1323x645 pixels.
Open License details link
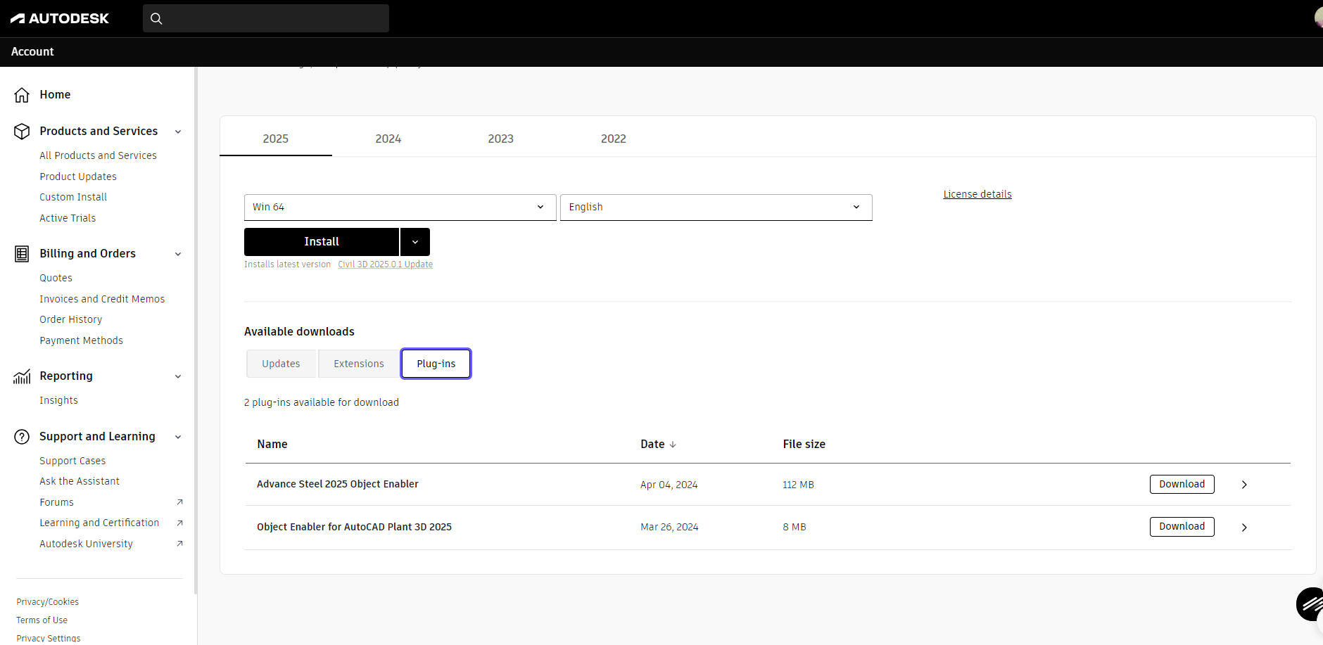(977, 194)
